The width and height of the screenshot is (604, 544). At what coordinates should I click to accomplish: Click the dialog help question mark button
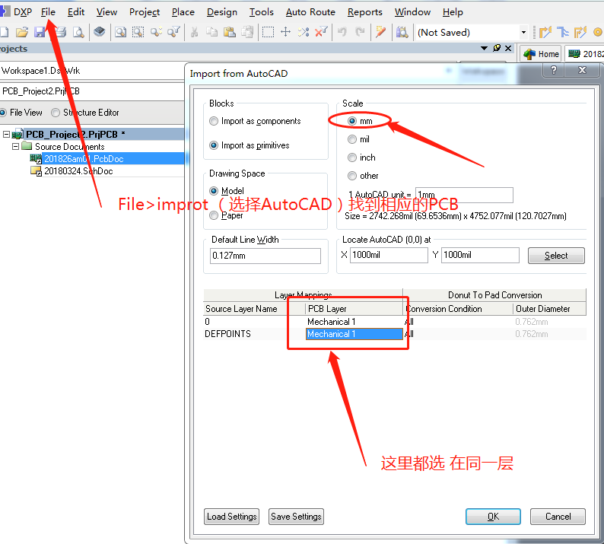[554, 70]
